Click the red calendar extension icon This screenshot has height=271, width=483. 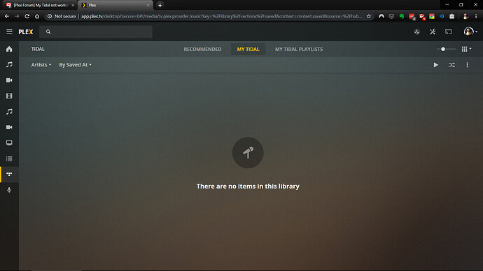pos(412,17)
